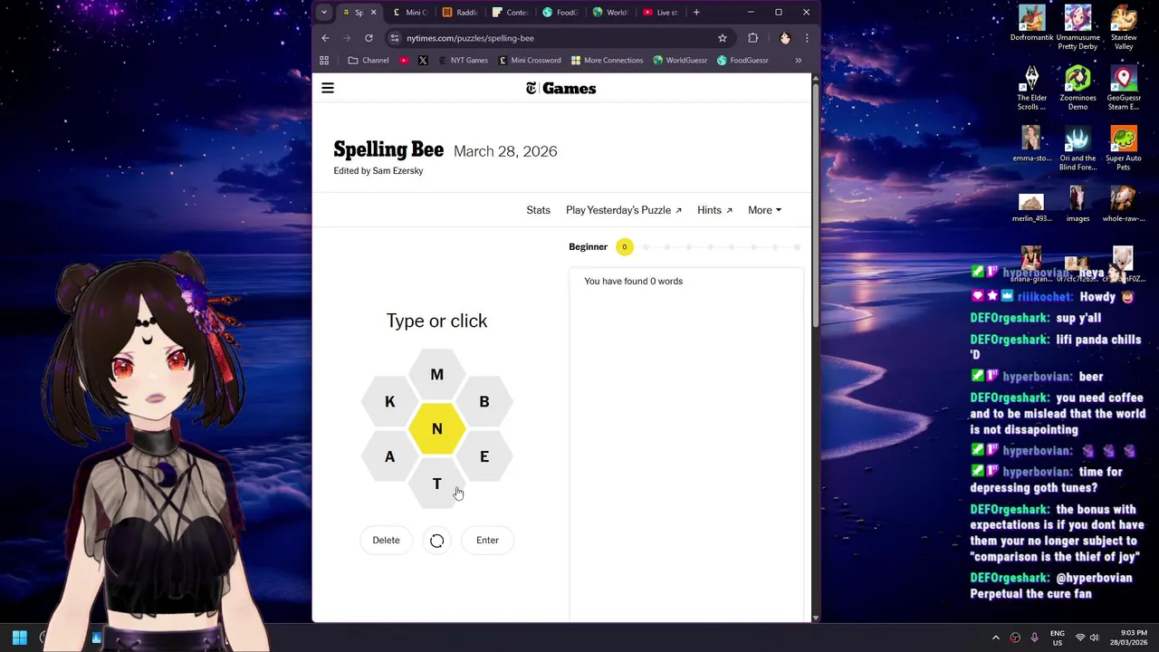
Task: Select the yellow center letter N
Action: pos(437,429)
